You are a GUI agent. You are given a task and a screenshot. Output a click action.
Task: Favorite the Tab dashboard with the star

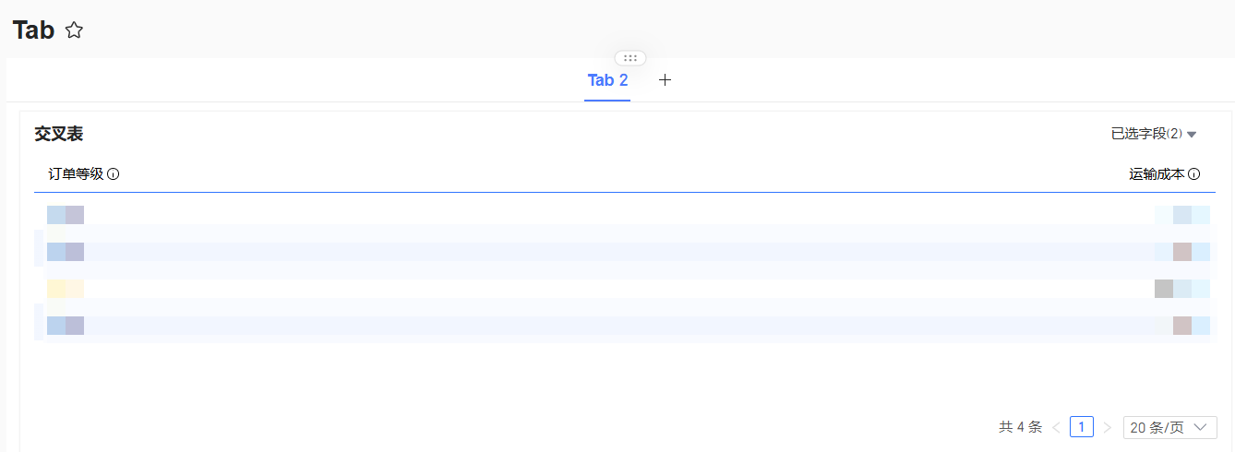pyautogui.click(x=75, y=30)
